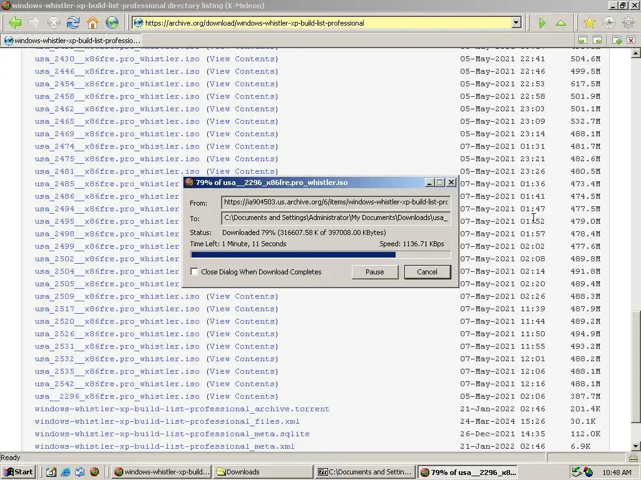Viewport: 641px width, 480px height.
Task: Open the Start menu
Action: click(x=18, y=472)
